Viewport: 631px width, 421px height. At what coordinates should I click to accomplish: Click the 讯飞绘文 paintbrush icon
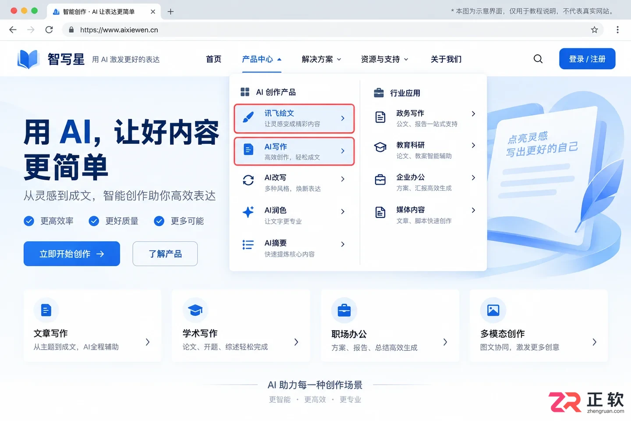click(x=248, y=118)
